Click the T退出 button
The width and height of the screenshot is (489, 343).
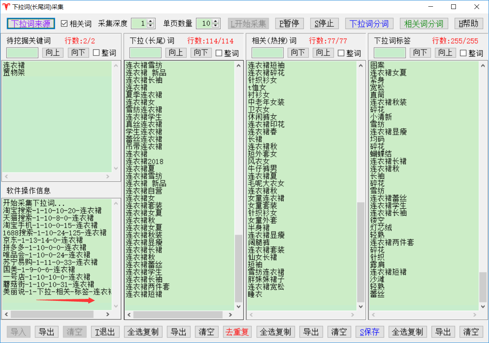pyautogui.click(x=105, y=332)
